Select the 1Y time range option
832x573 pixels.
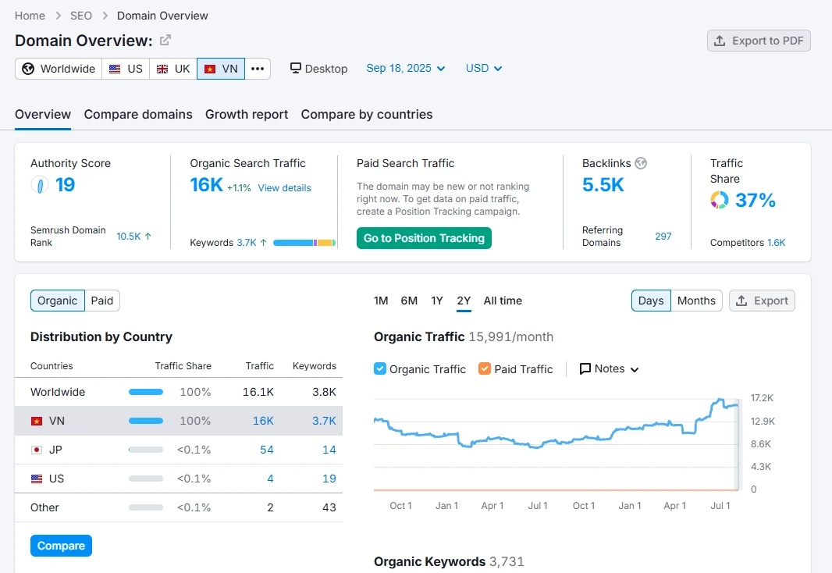point(437,301)
